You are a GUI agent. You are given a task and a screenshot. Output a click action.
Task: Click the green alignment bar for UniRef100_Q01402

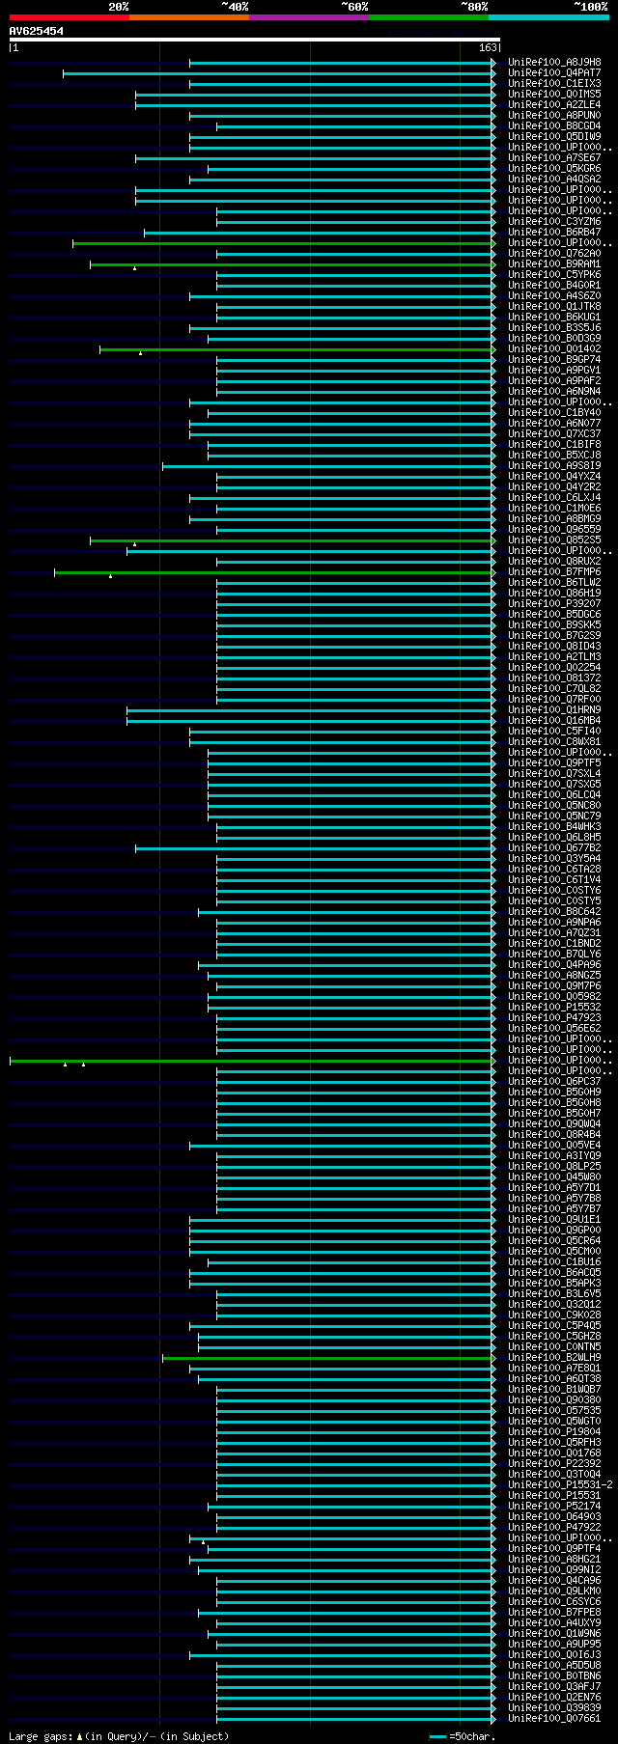[x=296, y=349]
